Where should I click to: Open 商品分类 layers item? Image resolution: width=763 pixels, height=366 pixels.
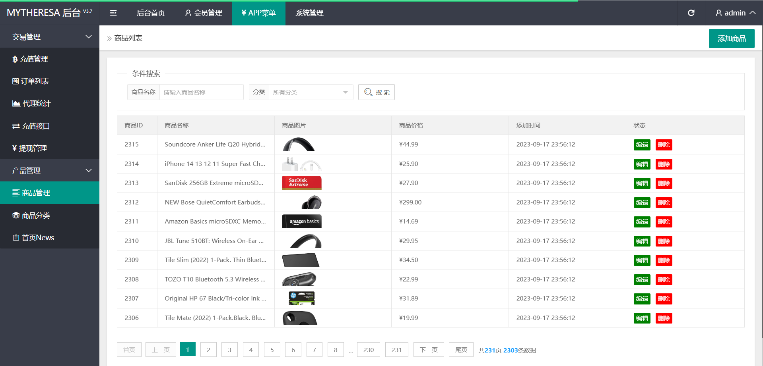(31, 216)
